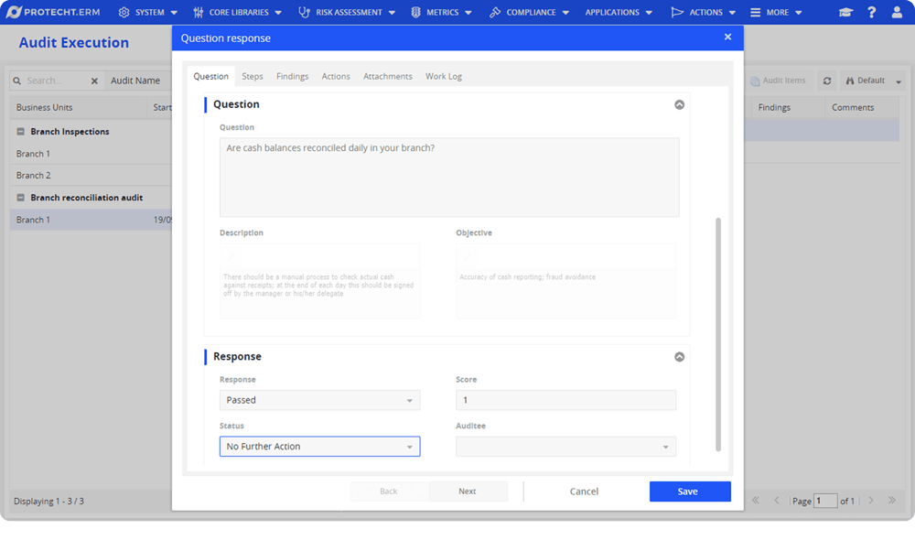Open the Risk Assessment menu

tap(348, 13)
